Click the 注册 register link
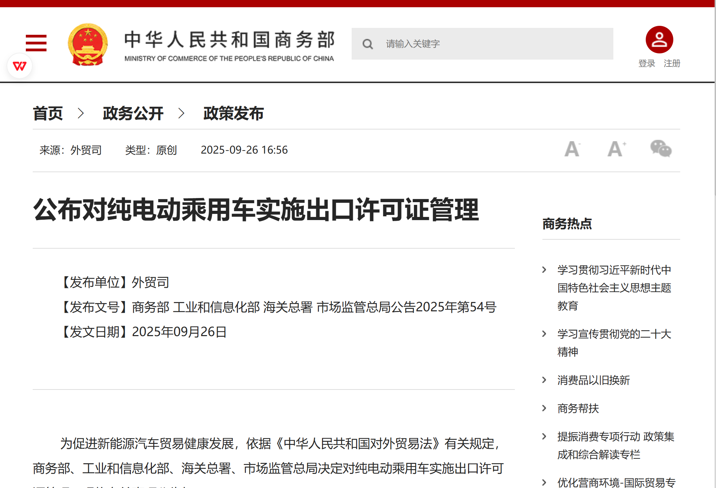716x488 pixels. coord(672,63)
